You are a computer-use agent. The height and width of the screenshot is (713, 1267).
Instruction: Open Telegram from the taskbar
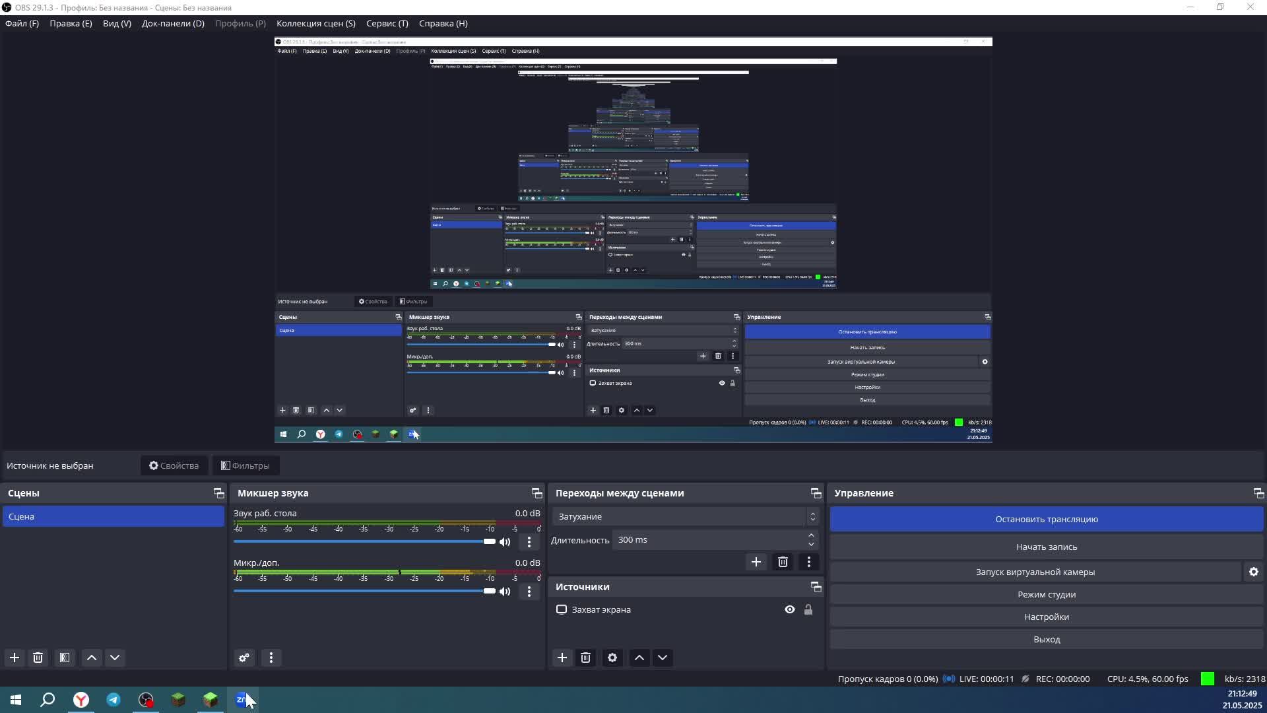pyautogui.click(x=114, y=700)
